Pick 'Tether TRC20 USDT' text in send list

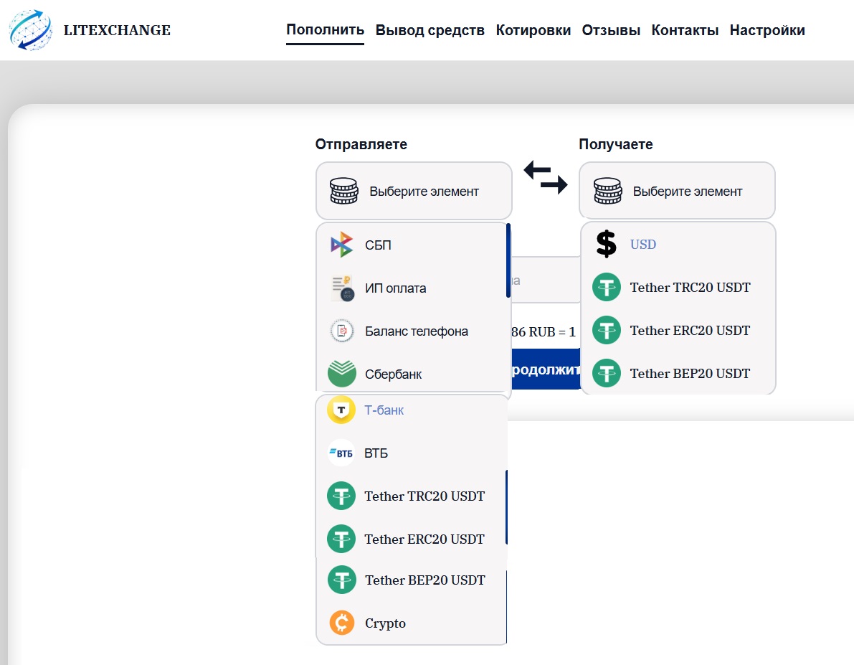click(424, 496)
